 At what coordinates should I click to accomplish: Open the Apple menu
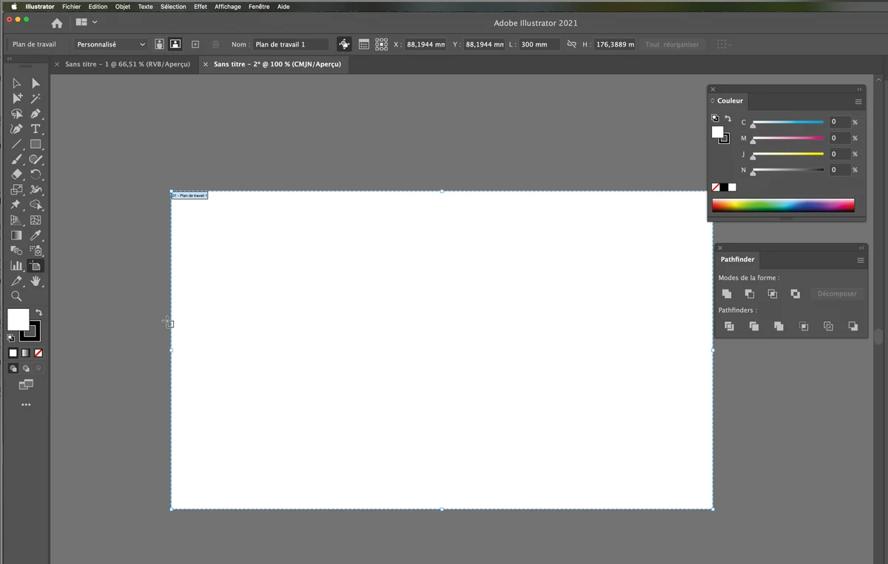pos(13,7)
